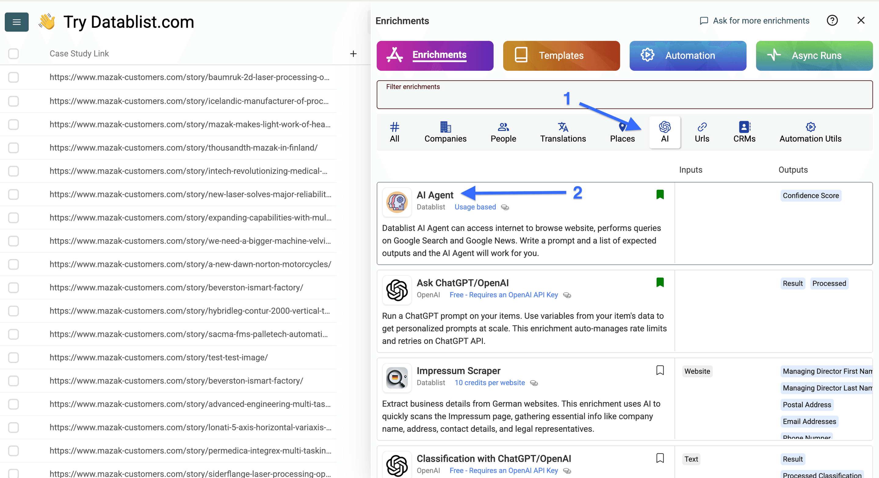Check the icelandic-manufacturer row checkbox
This screenshot has width=879, height=478.
[13, 101]
